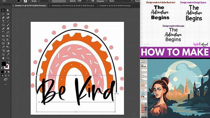Viewport: 210px width, 118px height.
Task: Select the Direct Selection tool
Action: point(8,10)
